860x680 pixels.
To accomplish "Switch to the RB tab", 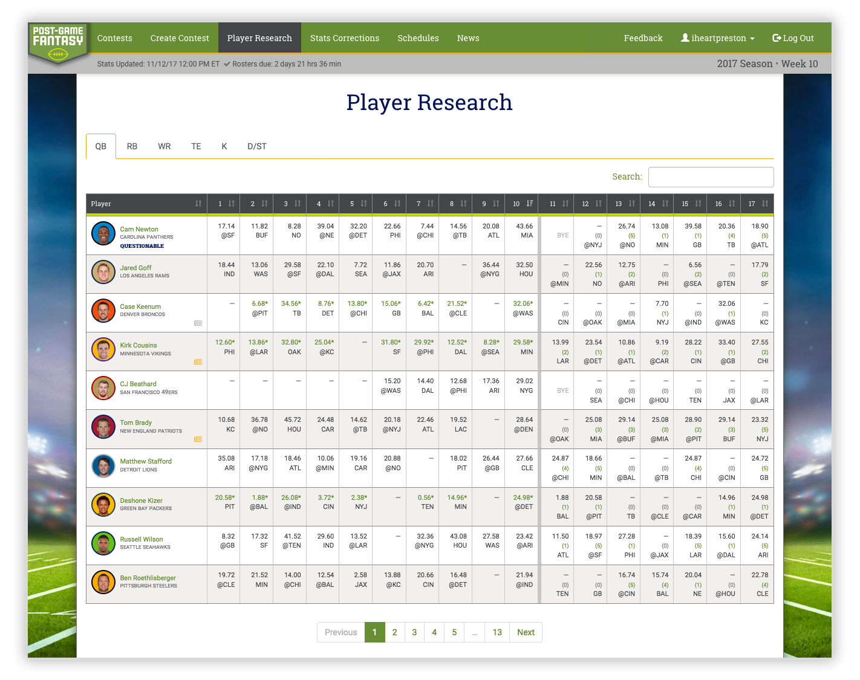I will [132, 146].
